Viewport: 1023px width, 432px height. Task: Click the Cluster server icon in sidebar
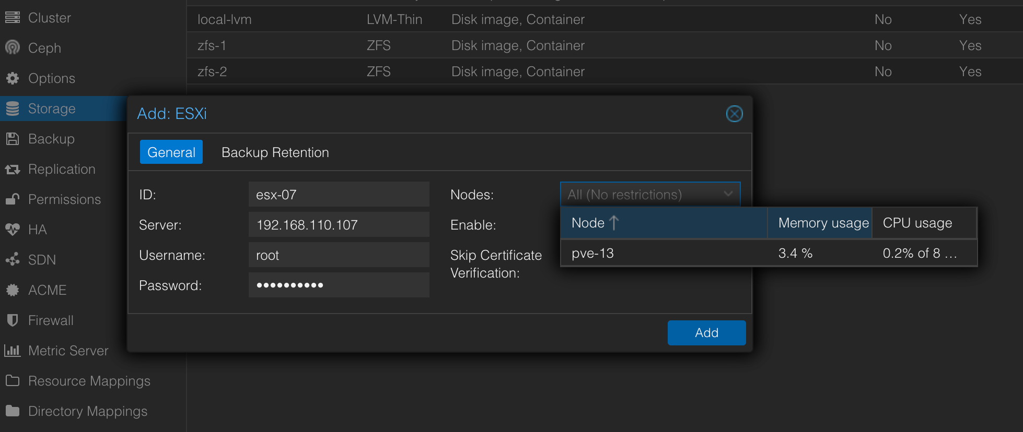tap(13, 18)
